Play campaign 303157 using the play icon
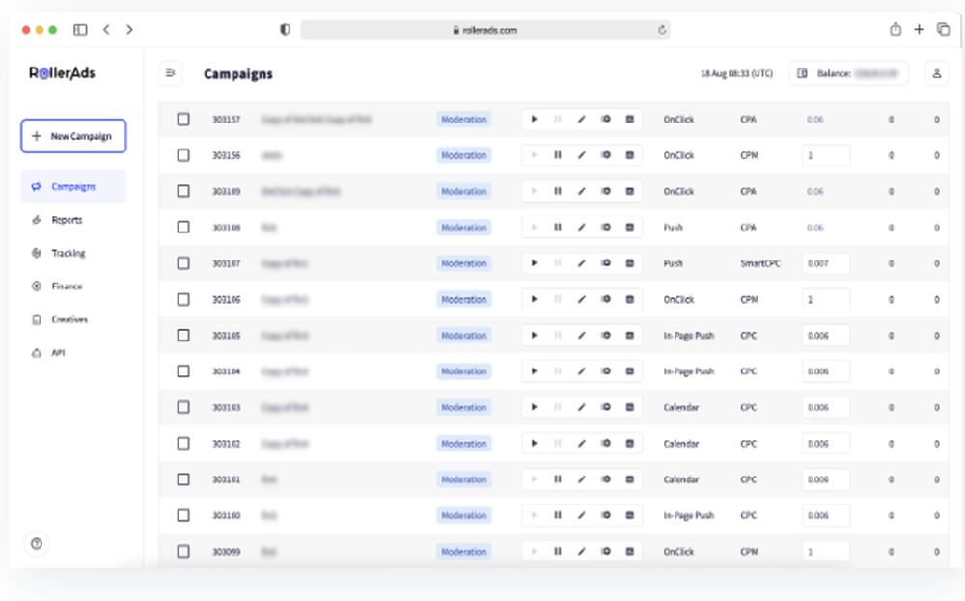The height and width of the screenshot is (601, 965). click(x=535, y=120)
